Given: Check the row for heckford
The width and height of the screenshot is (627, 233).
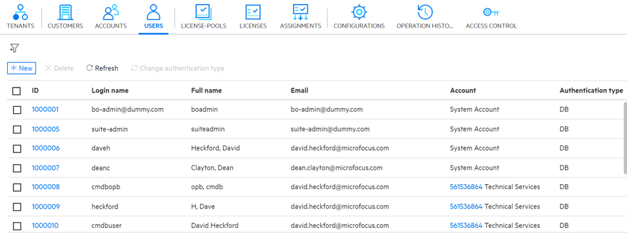Looking at the screenshot, I should pos(17,207).
